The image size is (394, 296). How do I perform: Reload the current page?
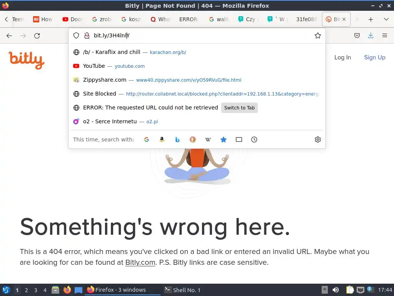(x=37, y=36)
